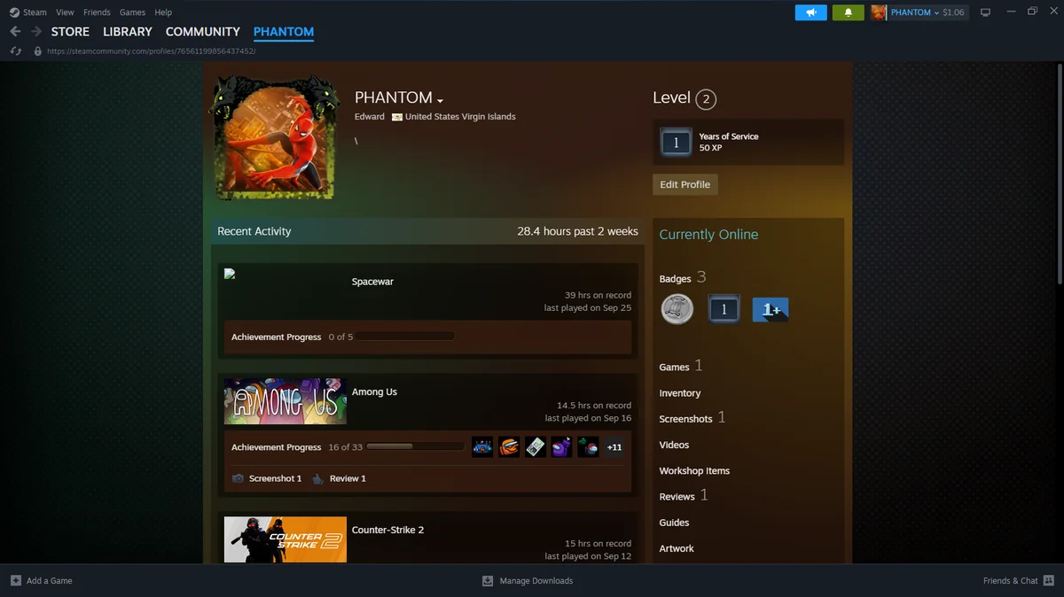The height and width of the screenshot is (597, 1064).
Task: Click the Spacewar achievement progress bar
Action: [x=405, y=337]
